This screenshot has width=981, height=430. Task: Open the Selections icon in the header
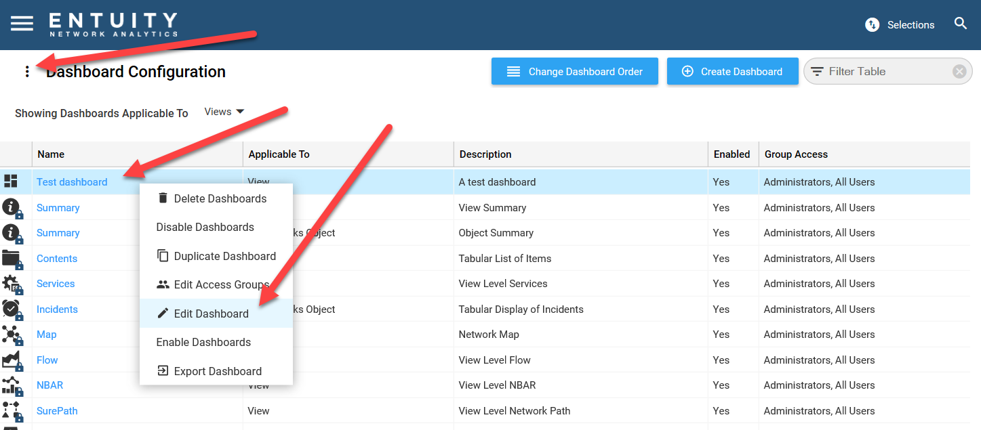click(x=872, y=25)
